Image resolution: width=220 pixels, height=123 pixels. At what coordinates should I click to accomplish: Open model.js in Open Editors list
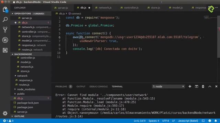[x=31, y=41]
